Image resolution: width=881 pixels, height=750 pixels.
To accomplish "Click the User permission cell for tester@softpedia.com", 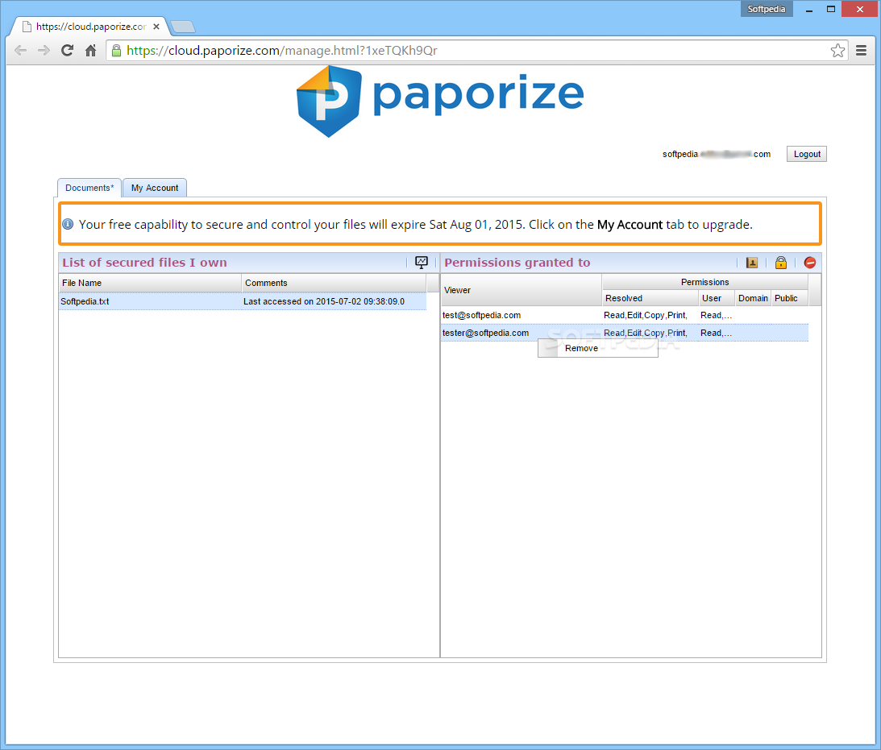I will pos(717,333).
